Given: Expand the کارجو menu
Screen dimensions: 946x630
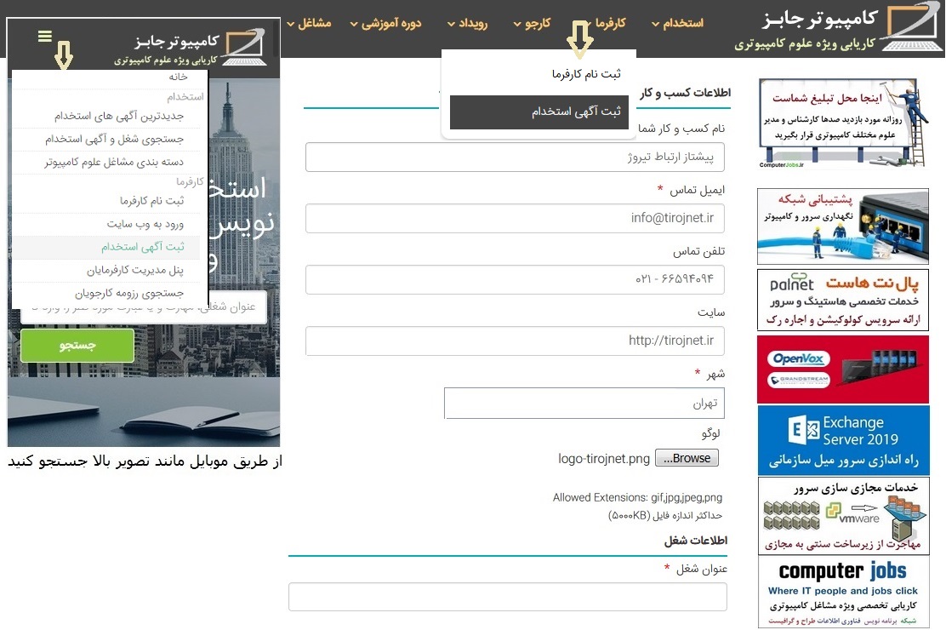Looking at the screenshot, I should point(533,24).
